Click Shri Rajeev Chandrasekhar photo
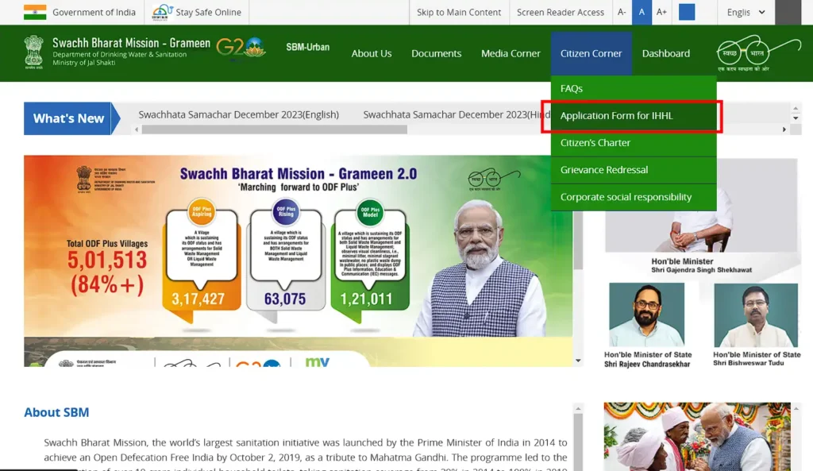Viewport: 813px width, 471px height. tap(646, 315)
